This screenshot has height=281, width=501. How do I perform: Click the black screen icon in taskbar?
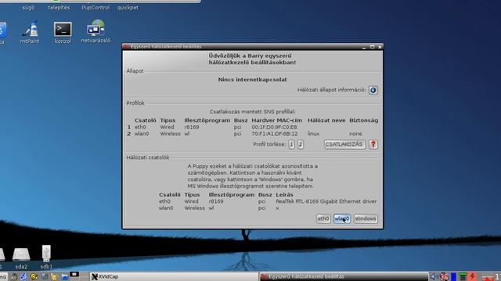pos(74,275)
